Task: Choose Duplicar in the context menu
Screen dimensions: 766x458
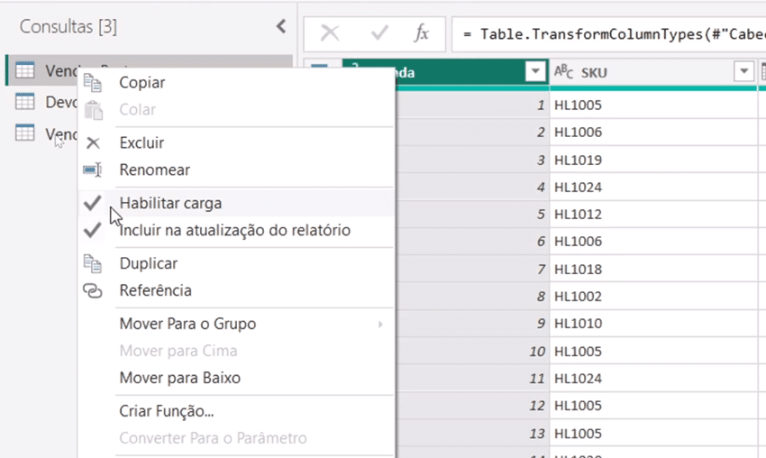Action: (149, 263)
